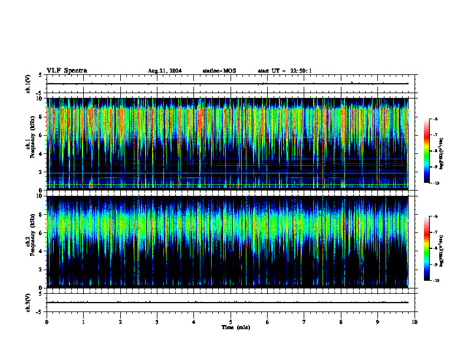
Task: Click the '1' tick on Time axis
Action: [83, 322]
